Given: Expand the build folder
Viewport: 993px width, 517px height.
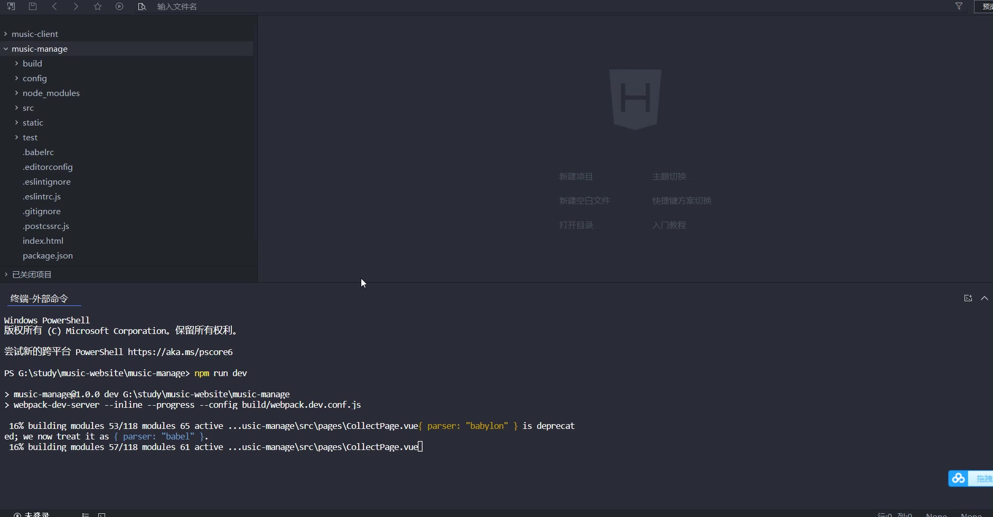Looking at the screenshot, I should pyautogui.click(x=16, y=63).
